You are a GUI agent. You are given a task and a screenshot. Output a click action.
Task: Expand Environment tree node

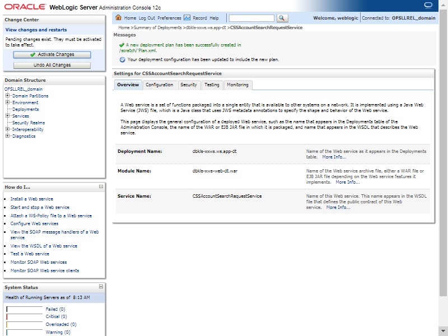click(x=7, y=102)
